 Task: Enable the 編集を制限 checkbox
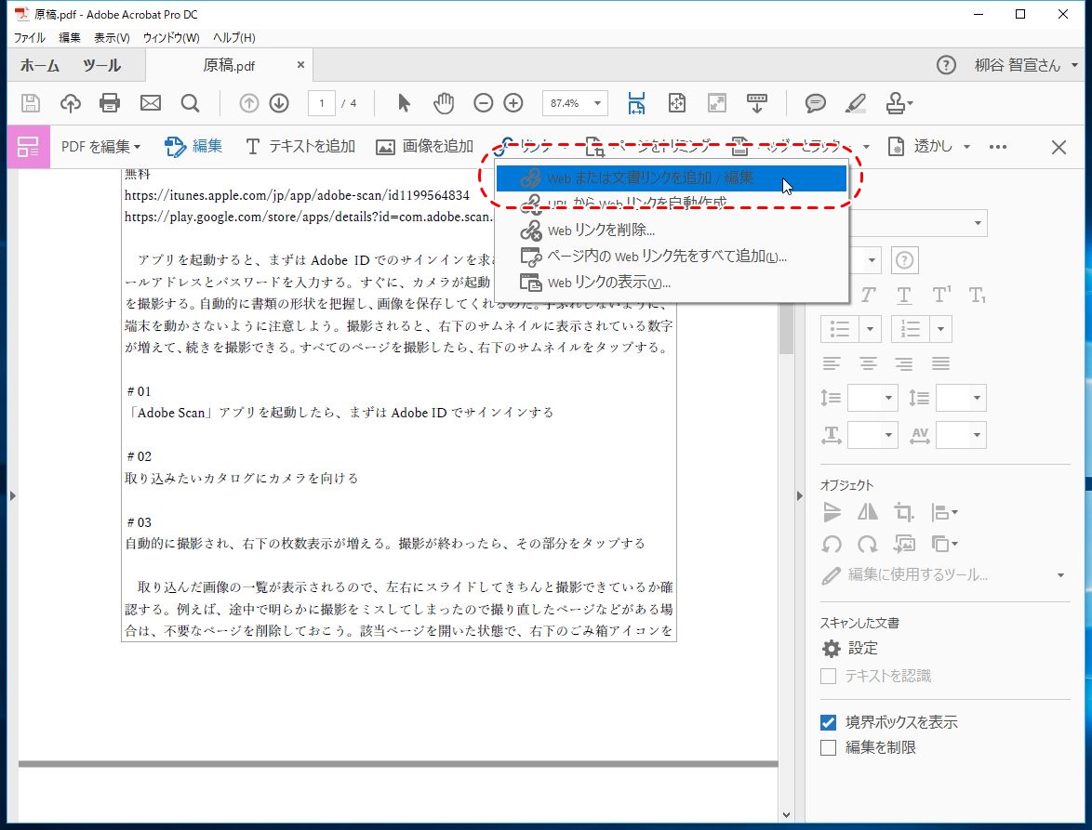[x=828, y=747]
